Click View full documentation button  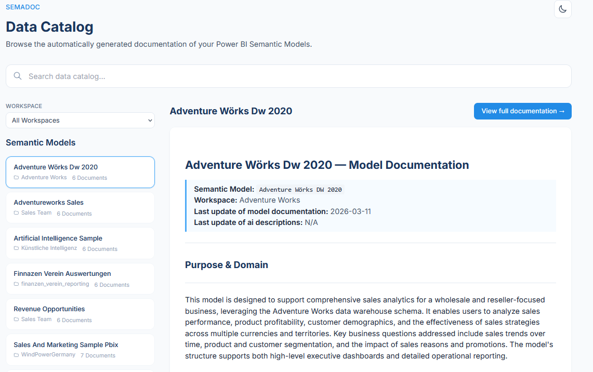click(522, 111)
